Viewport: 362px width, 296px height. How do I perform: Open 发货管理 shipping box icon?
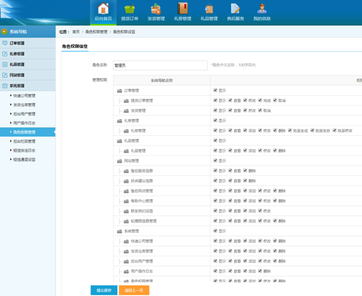point(155,9)
